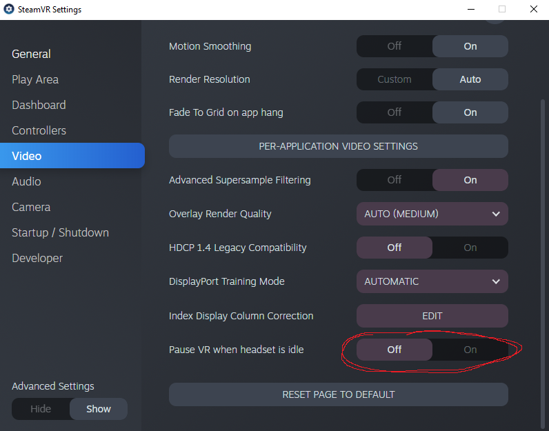Click the DisplayPort Training Mode chevron arrow
Image resolution: width=549 pixels, height=431 pixels.
point(496,281)
